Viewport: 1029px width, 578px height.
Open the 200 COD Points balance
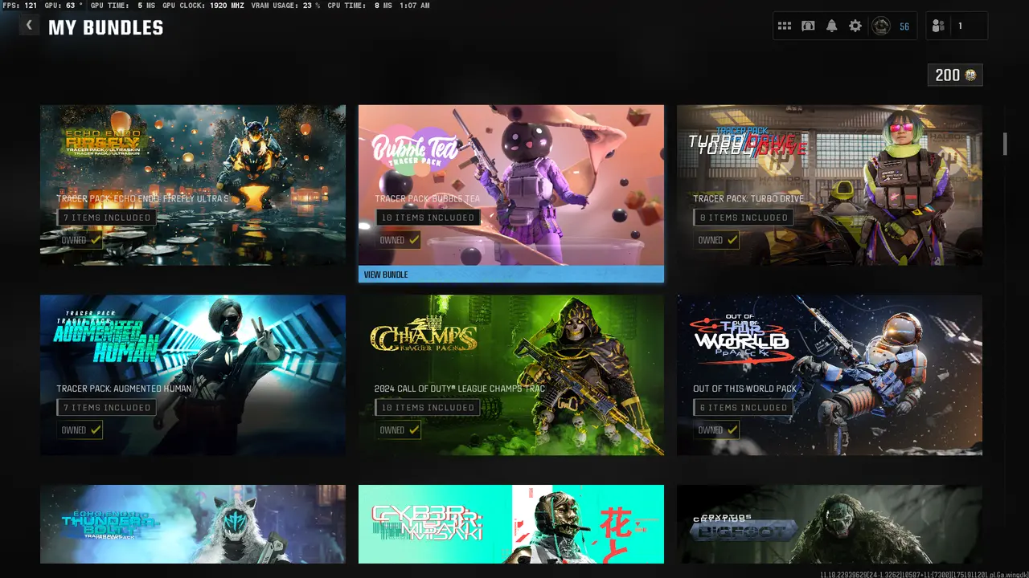click(x=955, y=75)
